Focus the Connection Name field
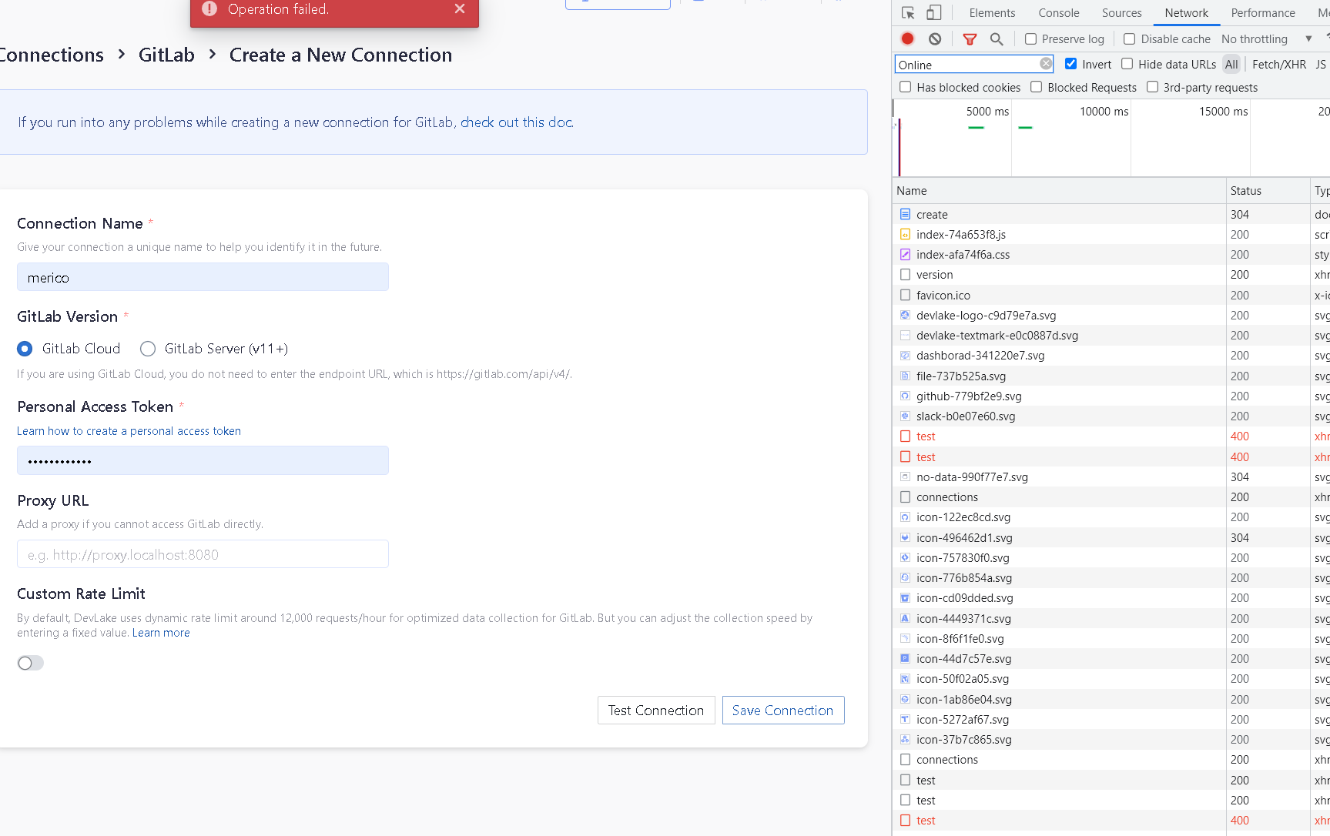This screenshot has width=1330, height=836. tap(203, 277)
